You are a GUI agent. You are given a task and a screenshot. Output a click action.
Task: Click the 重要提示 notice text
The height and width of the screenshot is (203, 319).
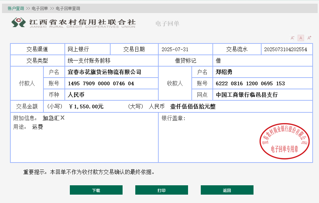(89, 172)
